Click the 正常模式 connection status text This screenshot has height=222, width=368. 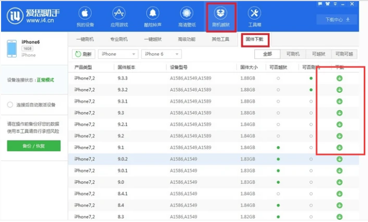45,80
